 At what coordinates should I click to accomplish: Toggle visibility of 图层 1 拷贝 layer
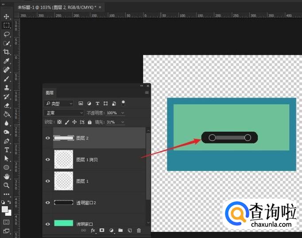coord(48,160)
